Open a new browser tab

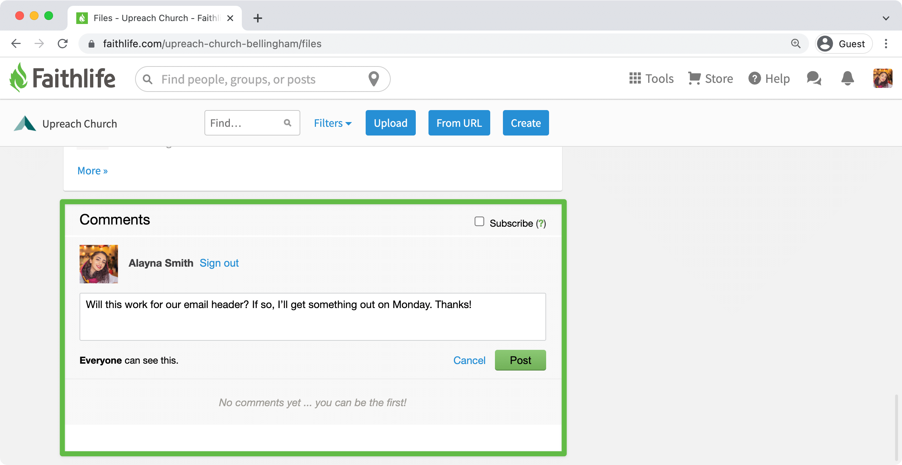click(x=258, y=18)
